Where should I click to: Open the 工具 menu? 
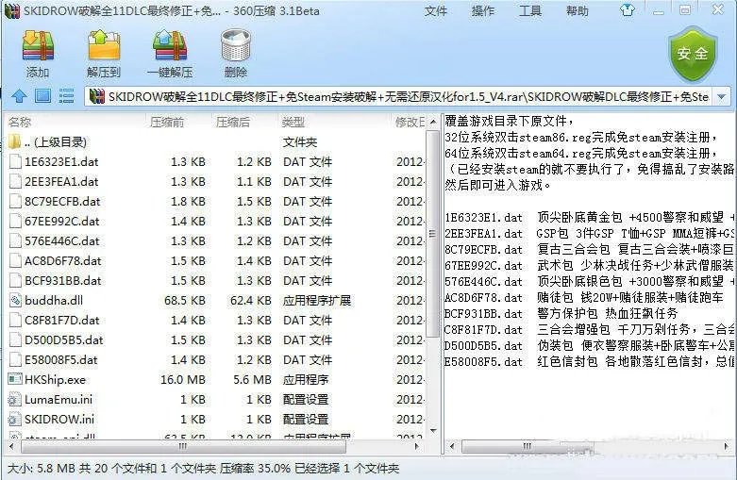tap(530, 10)
